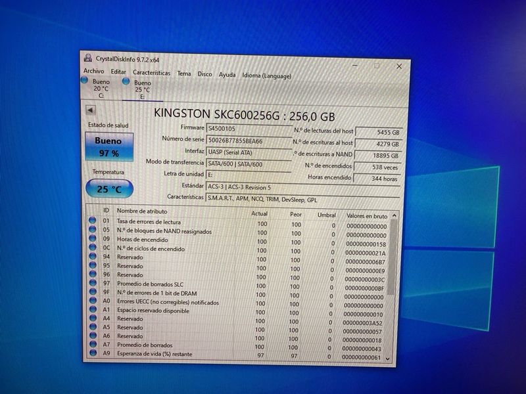Click the status icon for attribute A0
This screenshot has height=394, width=526.
click(x=93, y=300)
